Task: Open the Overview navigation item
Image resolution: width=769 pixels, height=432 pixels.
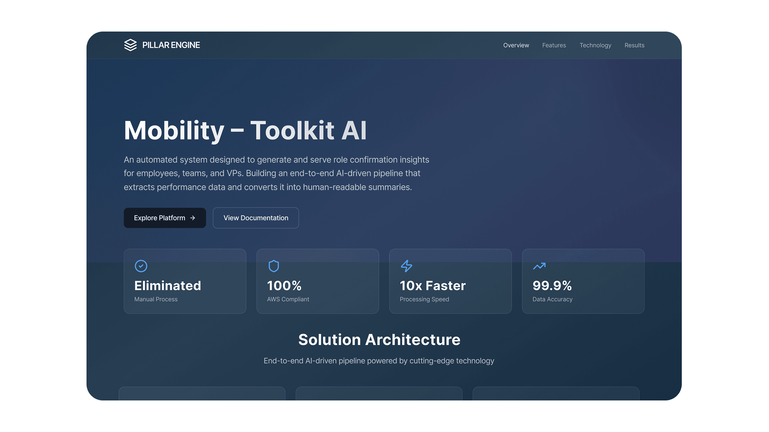Action: pos(516,45)
